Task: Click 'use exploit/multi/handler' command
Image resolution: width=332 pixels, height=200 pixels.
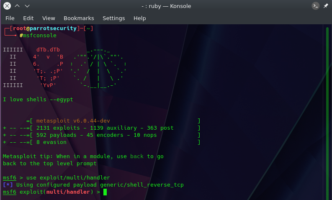Action: pos(68,178)
